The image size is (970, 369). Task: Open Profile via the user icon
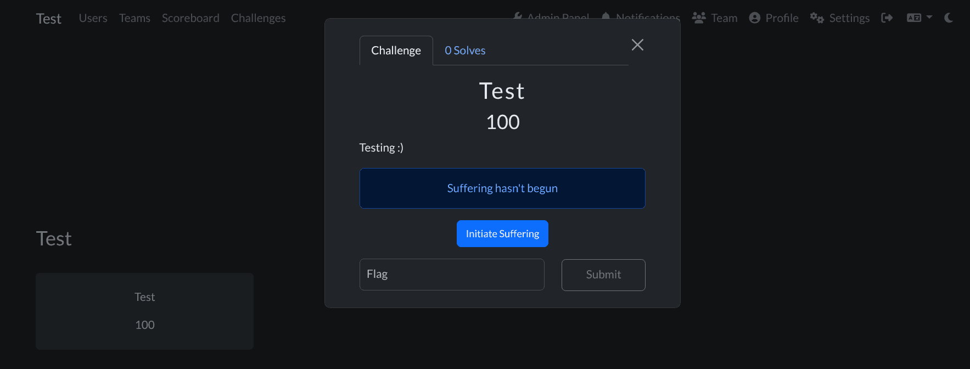pyautogui.click(x=755, y=18)
